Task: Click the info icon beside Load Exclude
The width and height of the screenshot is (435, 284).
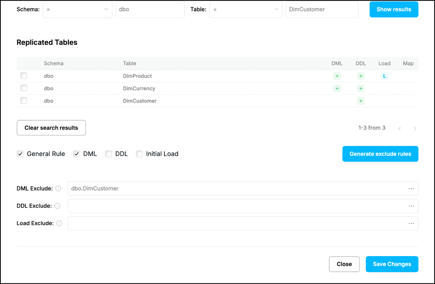Action: (59, 223)
